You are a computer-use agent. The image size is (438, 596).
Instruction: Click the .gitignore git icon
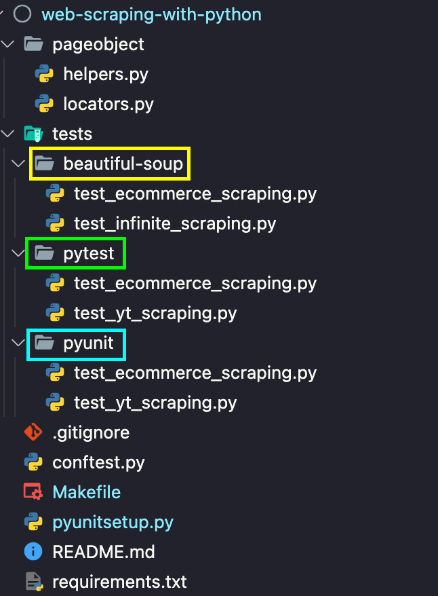[33, 432]
